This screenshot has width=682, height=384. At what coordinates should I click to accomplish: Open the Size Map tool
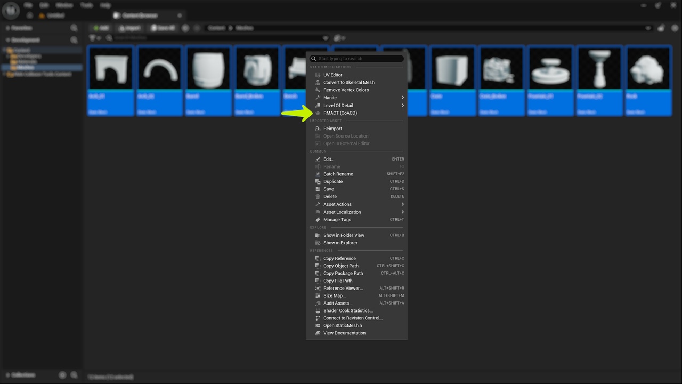click(x=356, y=295)
